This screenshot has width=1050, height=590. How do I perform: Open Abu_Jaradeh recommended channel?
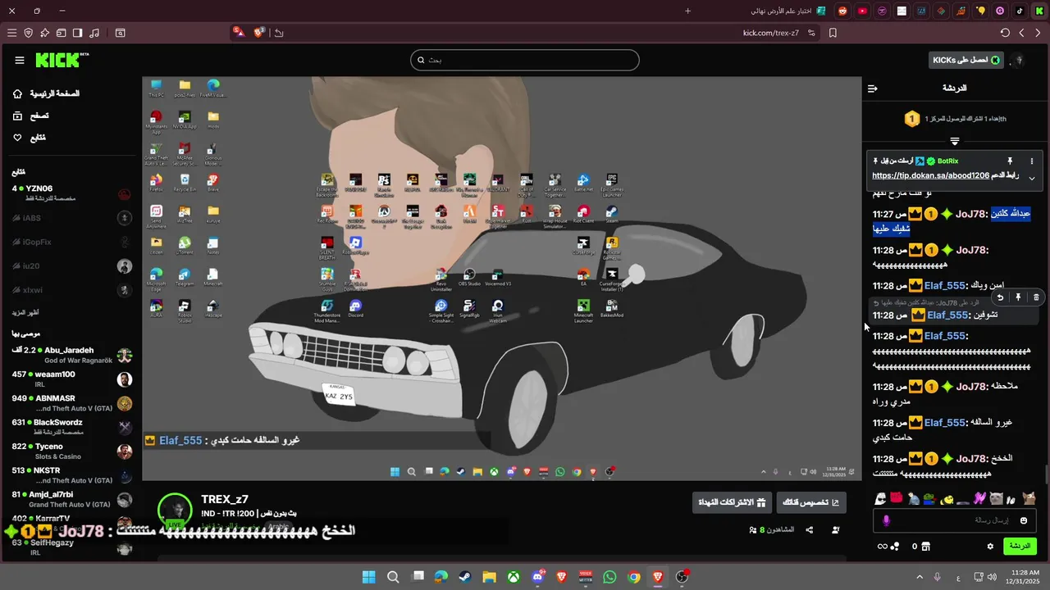pos(71,355)
